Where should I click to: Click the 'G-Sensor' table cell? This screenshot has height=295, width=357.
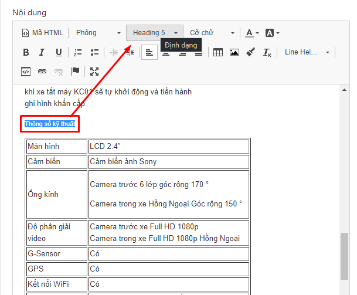pos(57,254)
